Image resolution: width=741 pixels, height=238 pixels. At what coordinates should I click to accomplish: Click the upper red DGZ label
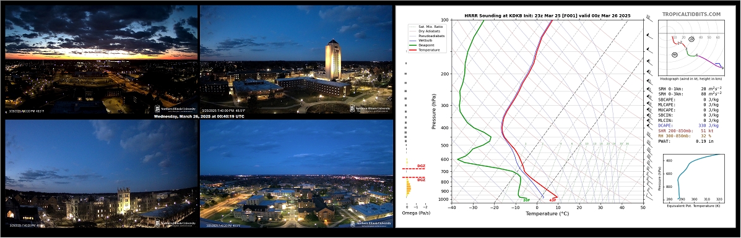[421, 166]
